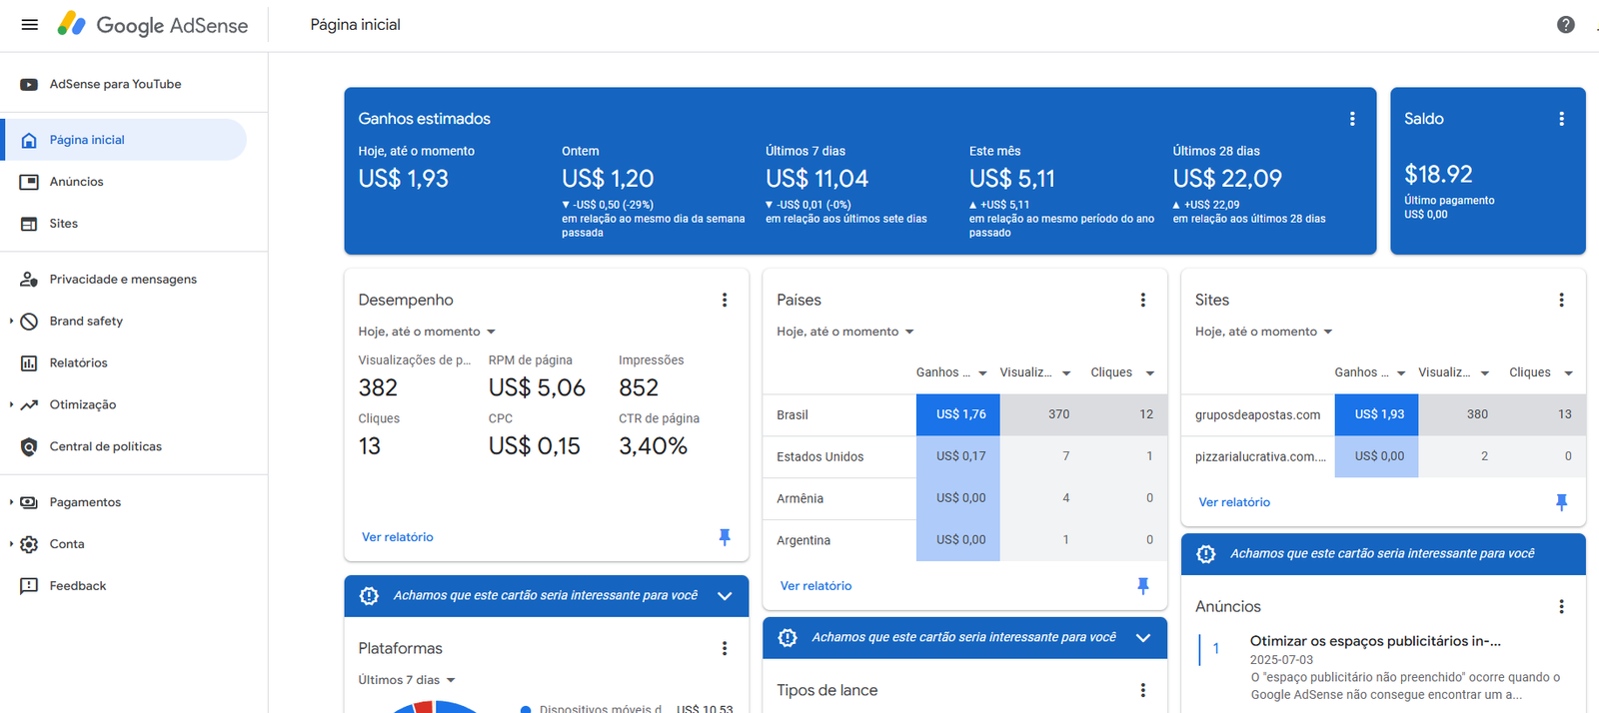
Task: Open the help question mark icon
Action: (x=1565, y=25)
